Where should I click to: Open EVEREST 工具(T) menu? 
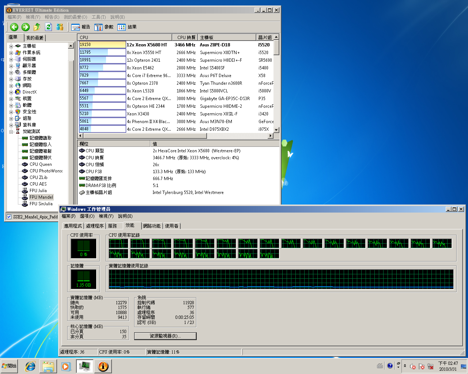coord(99,17)
